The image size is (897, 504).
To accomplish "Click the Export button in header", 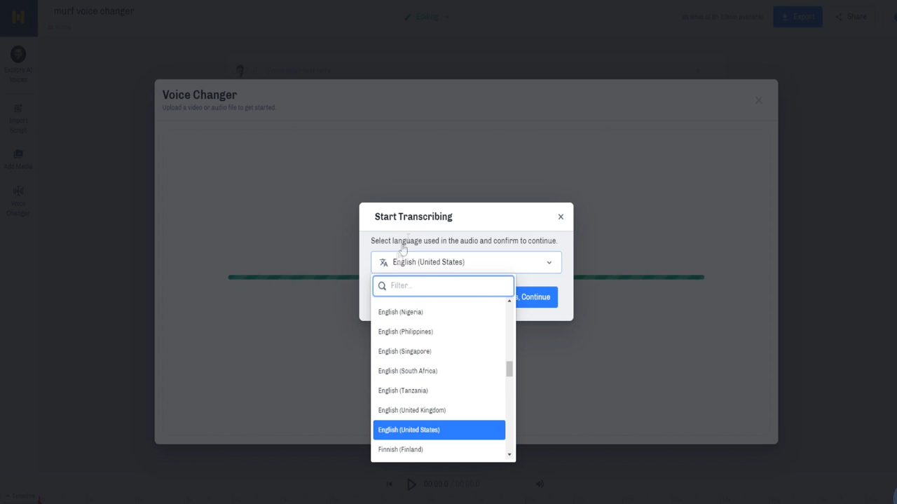I will click(797, 17).
